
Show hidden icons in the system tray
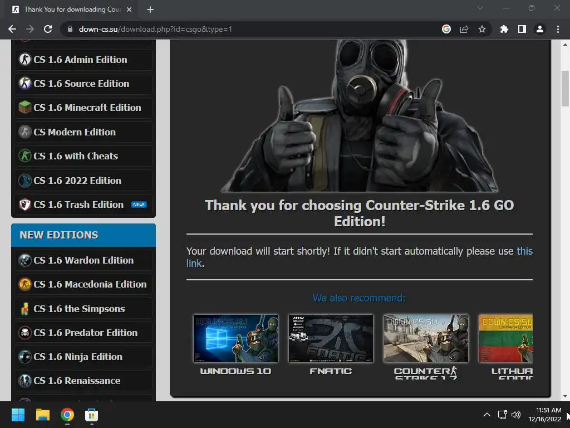point(487,415)
